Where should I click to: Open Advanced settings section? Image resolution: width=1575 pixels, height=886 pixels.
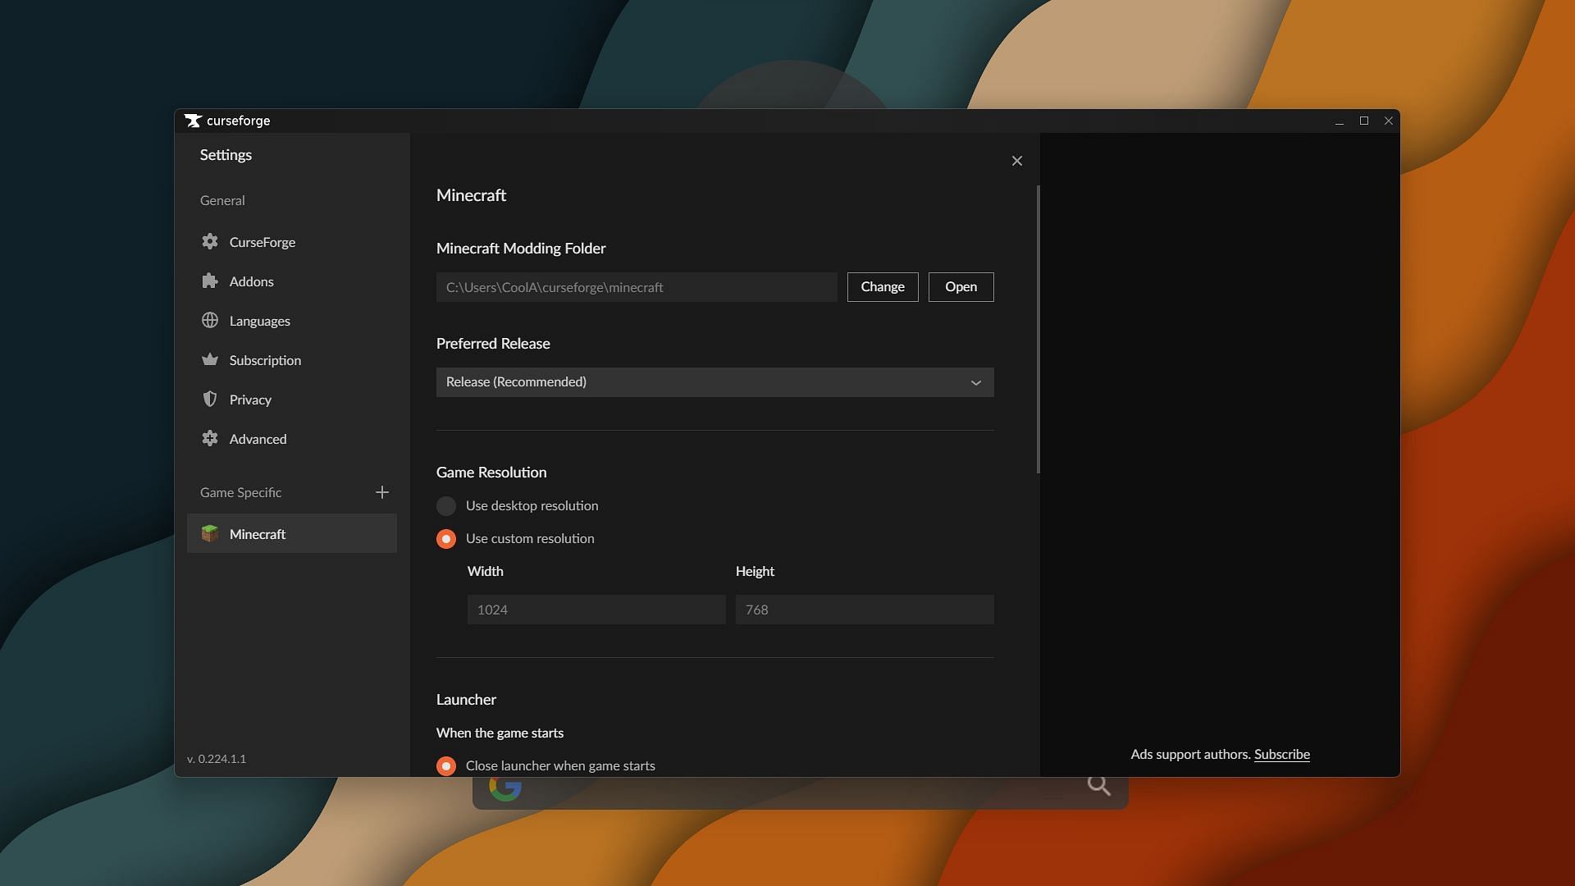tap(292, 439)
